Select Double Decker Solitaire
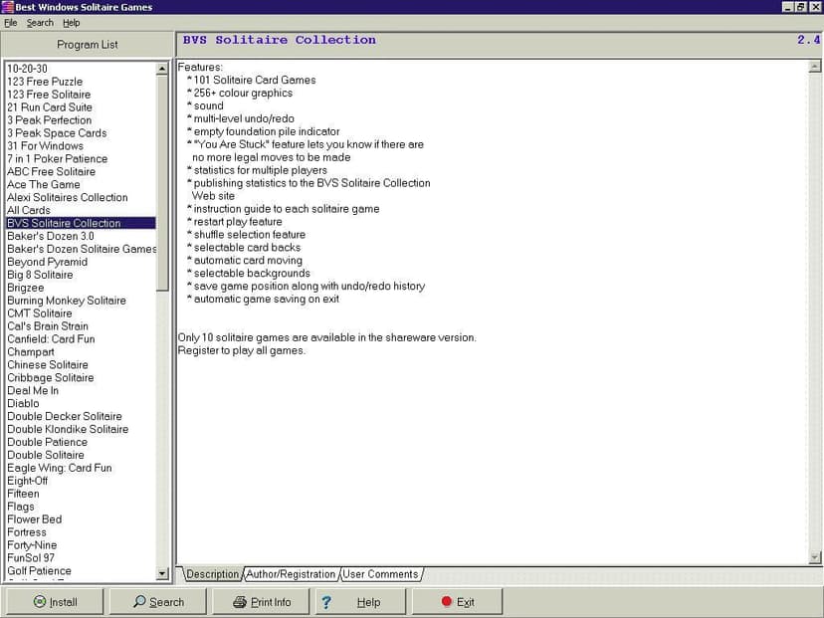 point(81,416)
